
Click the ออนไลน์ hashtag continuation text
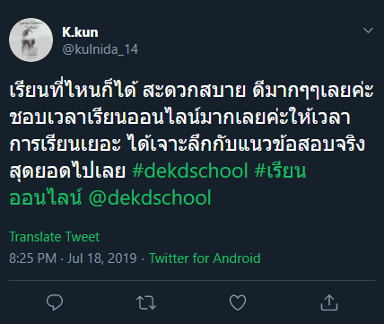[46, 197]
